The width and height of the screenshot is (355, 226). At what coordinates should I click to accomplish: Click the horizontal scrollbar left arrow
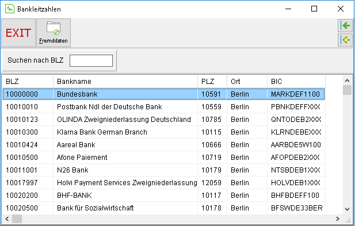(7, 219)
